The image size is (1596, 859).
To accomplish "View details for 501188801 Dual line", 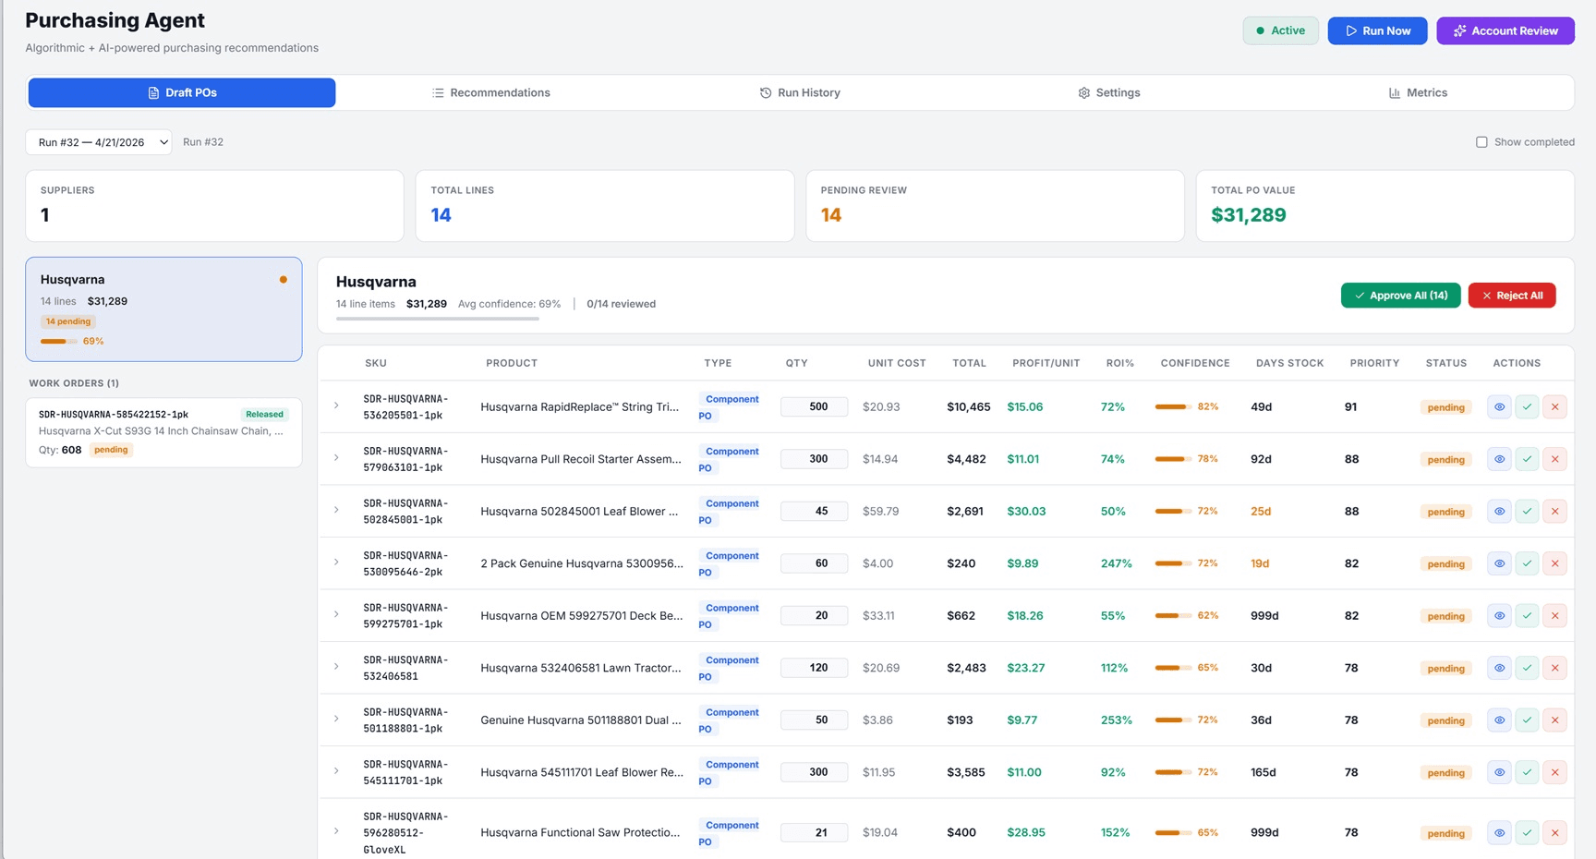I will [1499, 720].
